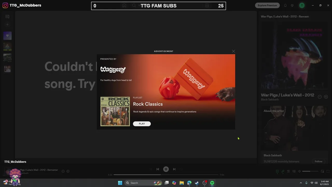Open Steam from the taskbar
This screenshot has width=332, height=187.
pos(197,183)
